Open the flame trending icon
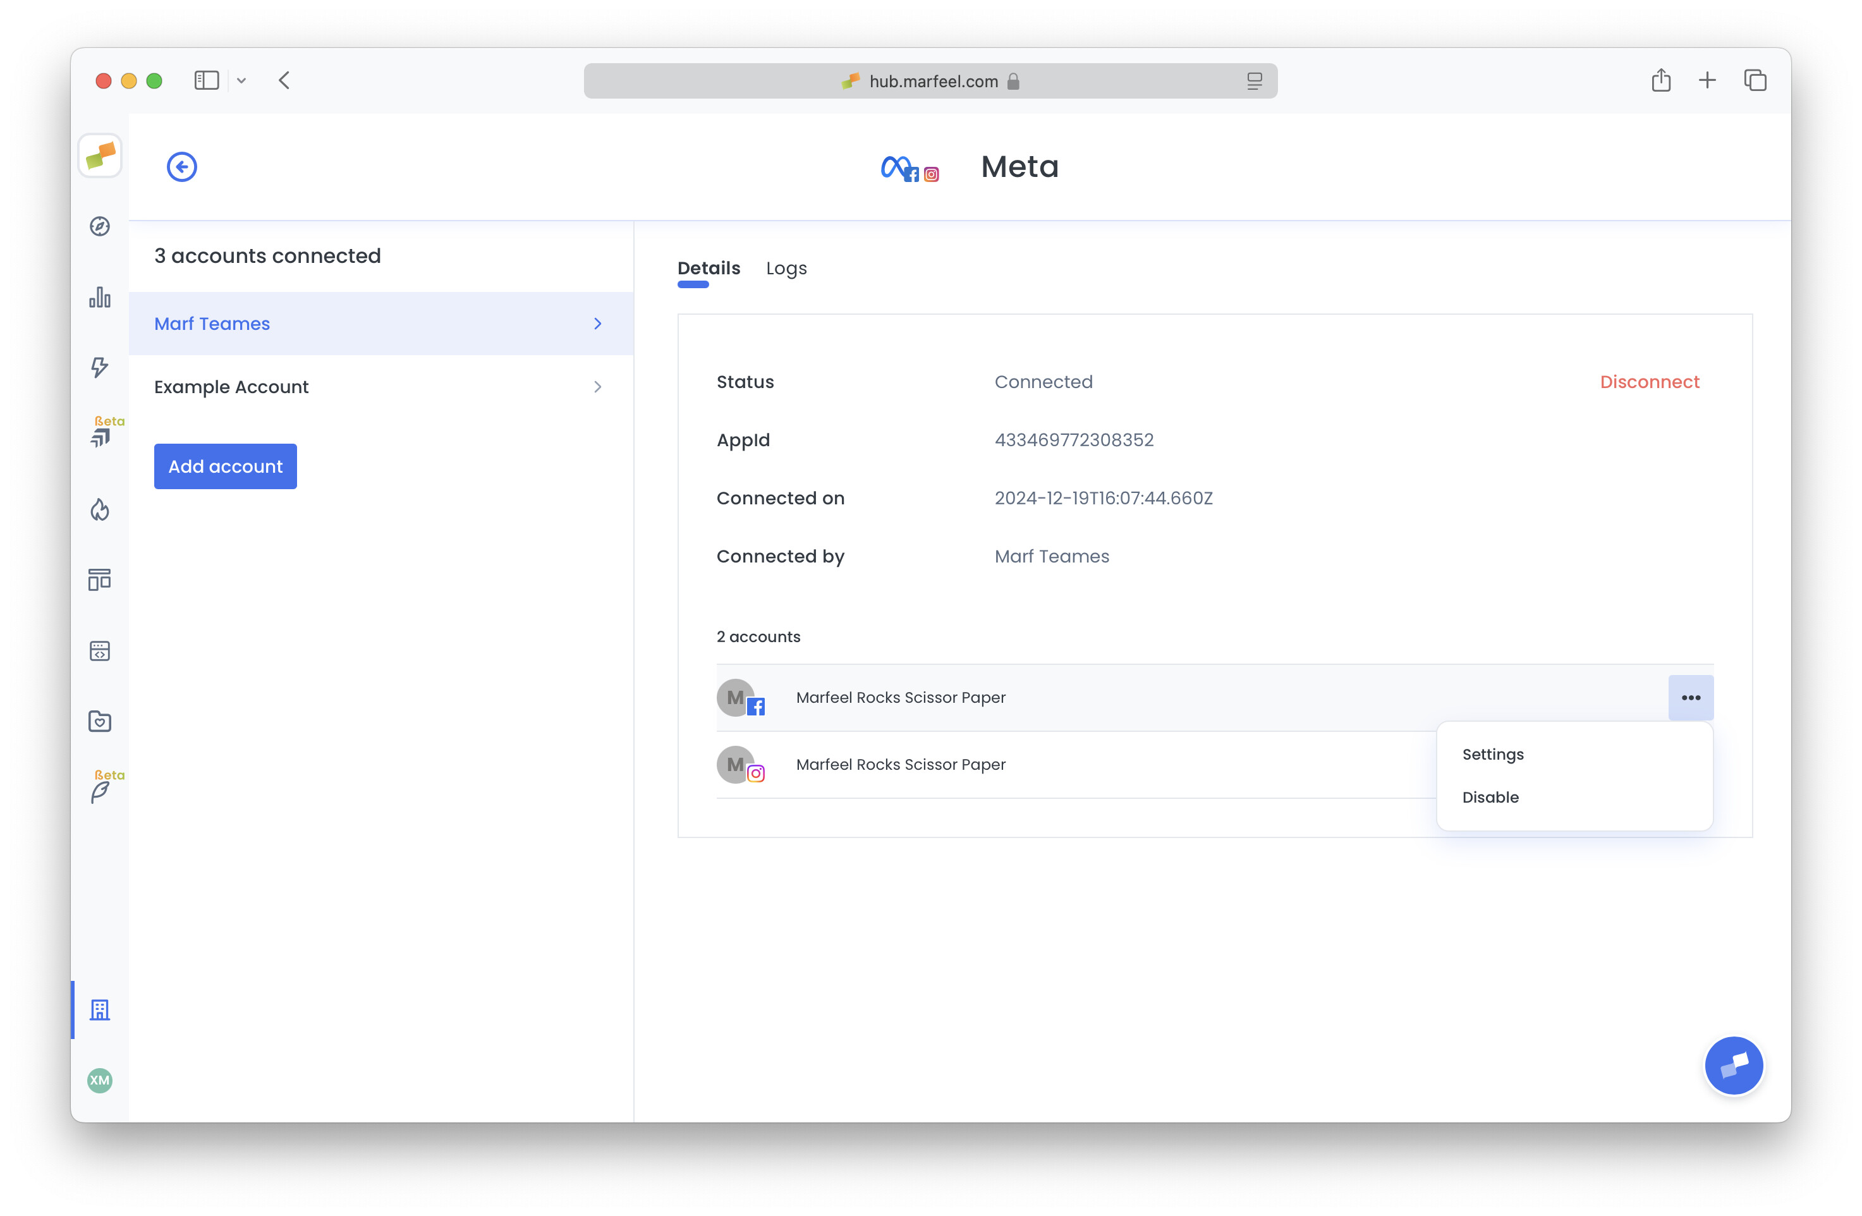The width and height of the screenshot is (1862, 1216). click(99, 509)
